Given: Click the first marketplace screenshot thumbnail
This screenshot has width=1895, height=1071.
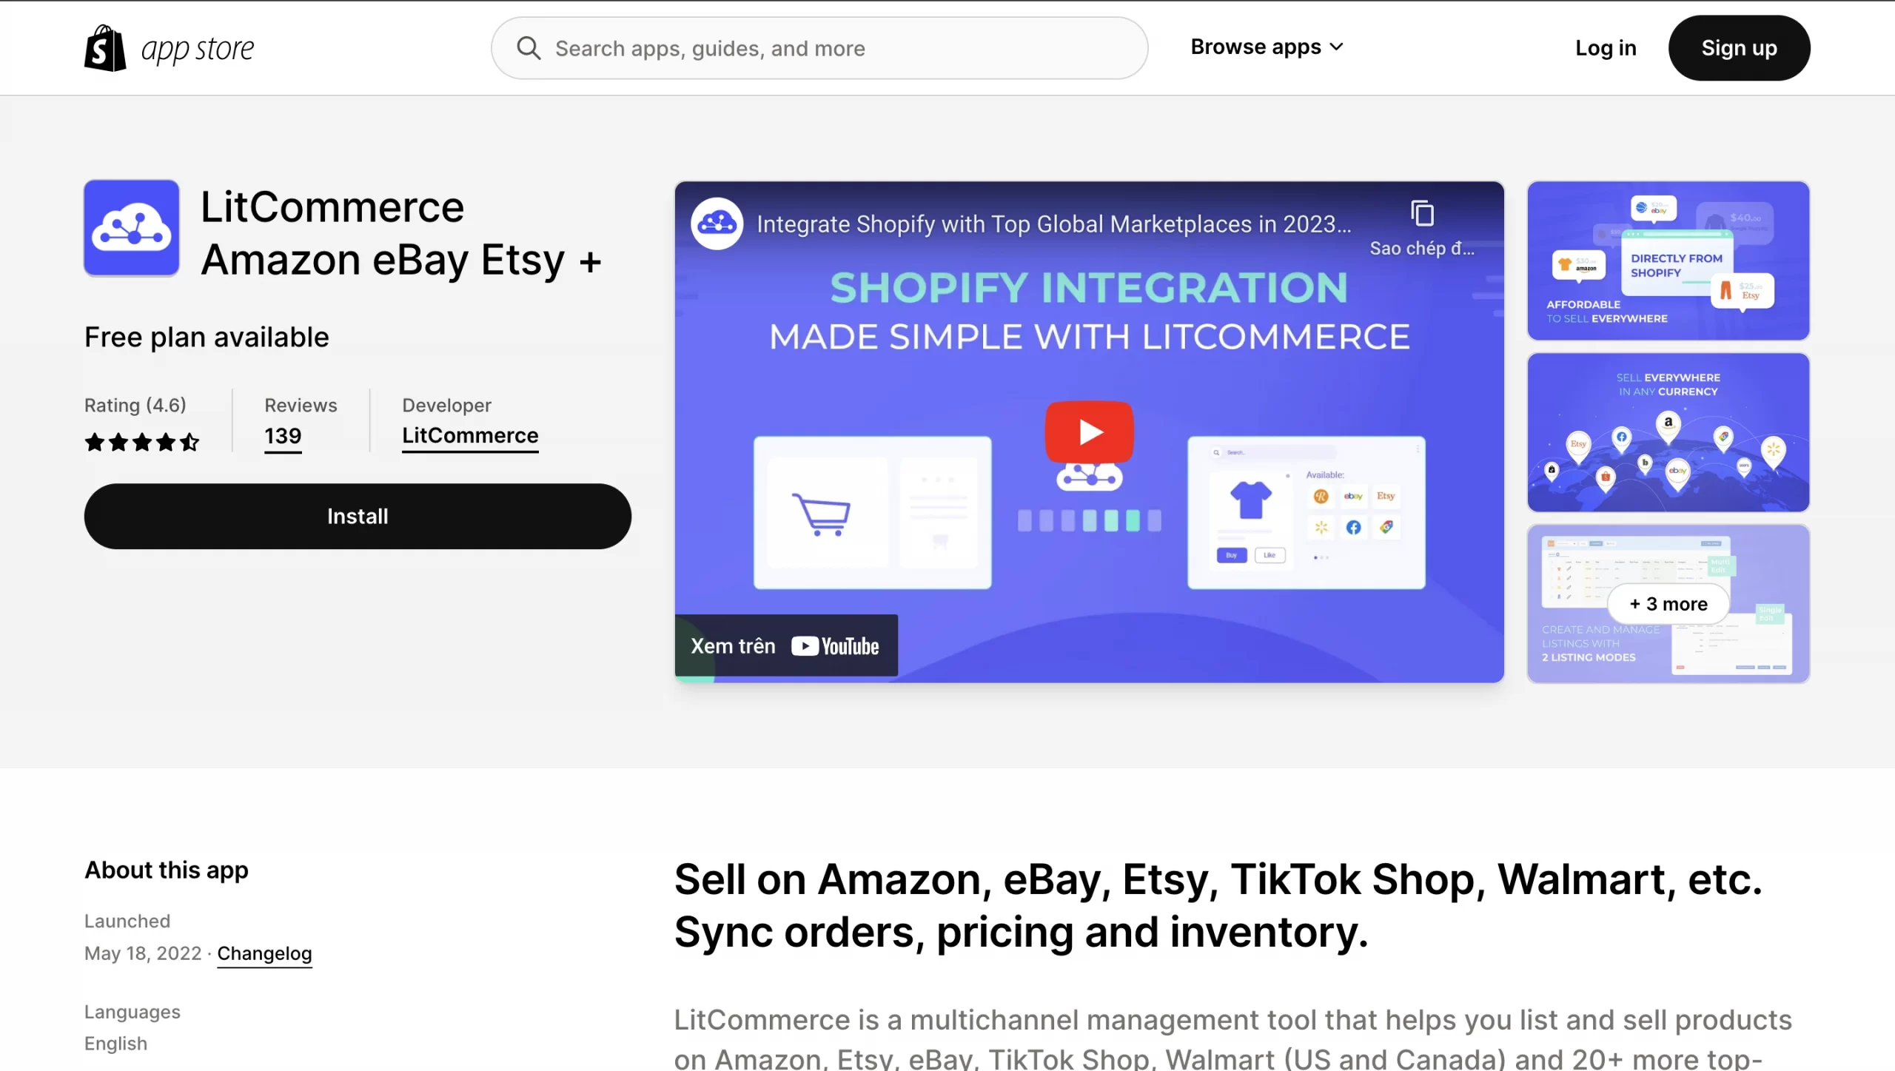Looking at the screenshot, I should click(1667, 261).
